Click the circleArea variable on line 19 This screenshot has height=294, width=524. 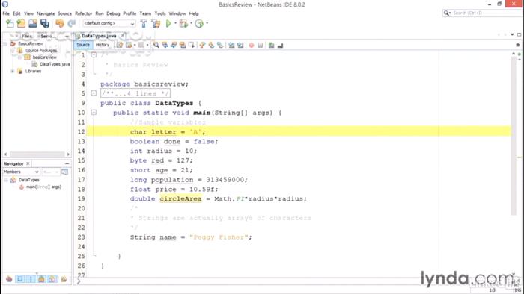(180, 198)
